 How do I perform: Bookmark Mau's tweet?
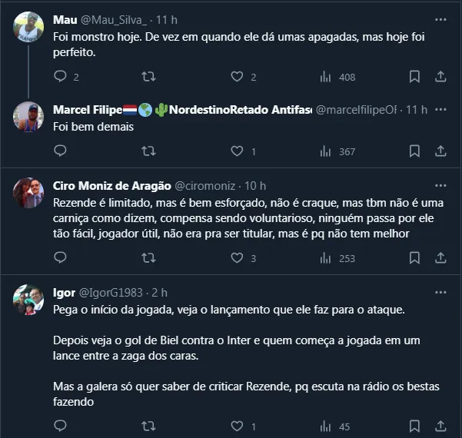[414, 77]
